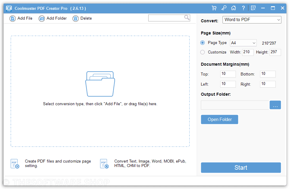Select the Customize radio button
This screenshot has width=290, height=189.
point(203,52)
